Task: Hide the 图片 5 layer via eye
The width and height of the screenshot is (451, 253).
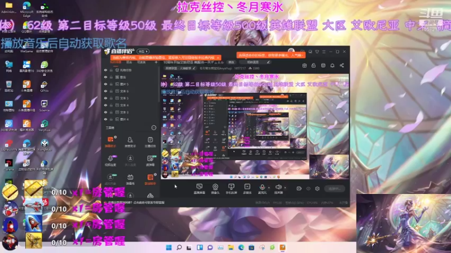Action: [x=105, y=84]
